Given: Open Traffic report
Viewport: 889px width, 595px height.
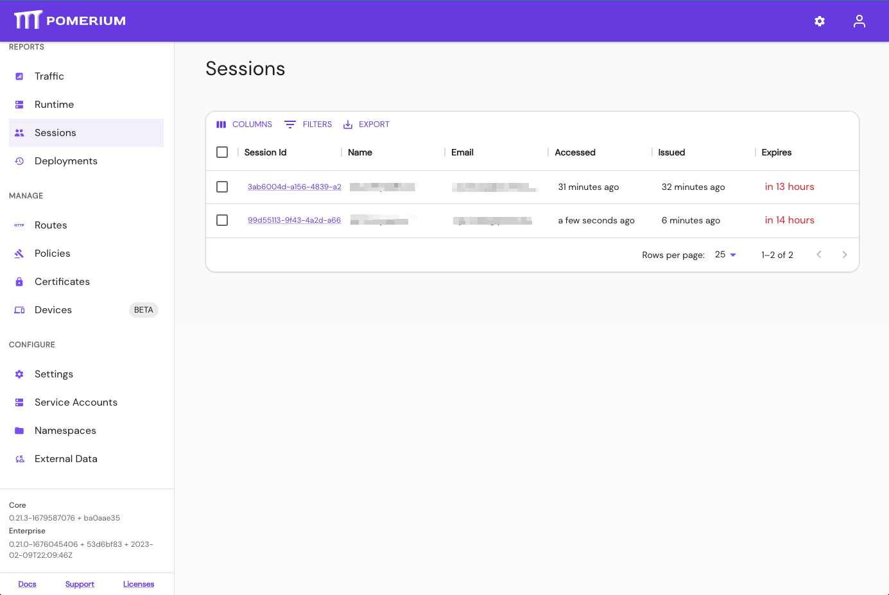Looking at the screenshot, I should pyautogui.click(x=86, y=76).
